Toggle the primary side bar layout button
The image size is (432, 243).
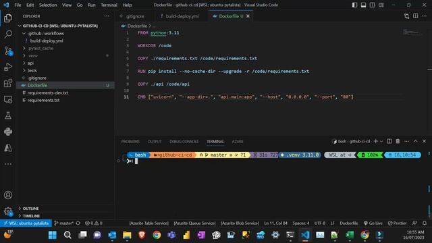(x=354, y=5)
